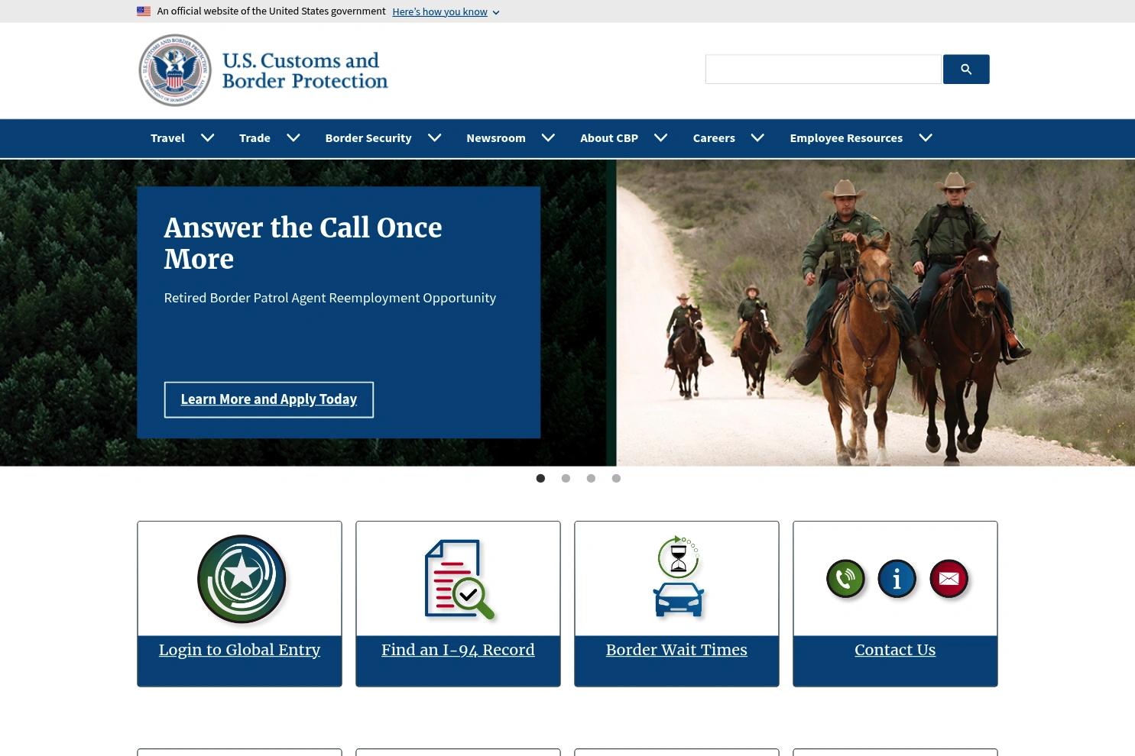The image size is (1135, 756).
Task: Select the second carousel slide dot
Action: [566, 478]
